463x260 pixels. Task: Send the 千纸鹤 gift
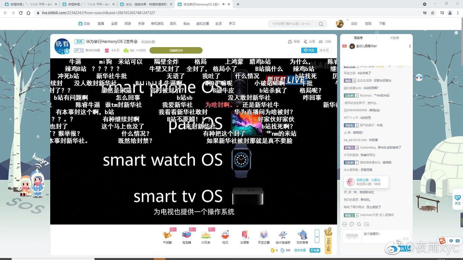(167, 237)
